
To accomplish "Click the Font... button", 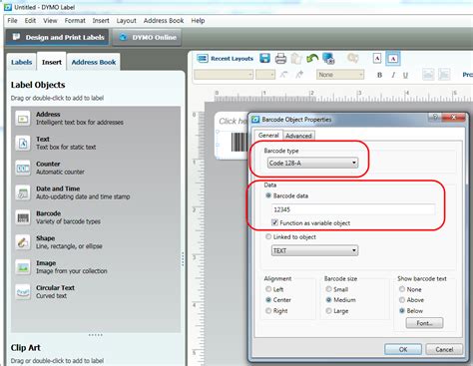I will tap(424, 323).
